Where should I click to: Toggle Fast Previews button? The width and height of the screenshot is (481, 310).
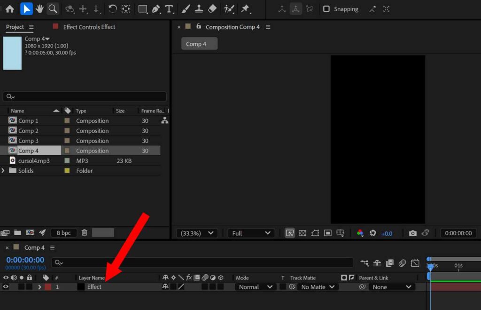coord(289,233)
